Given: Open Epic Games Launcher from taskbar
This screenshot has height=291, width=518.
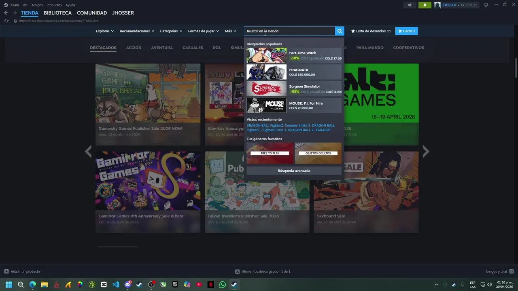Looking at the screenshot, I should [x=175, y=285].
